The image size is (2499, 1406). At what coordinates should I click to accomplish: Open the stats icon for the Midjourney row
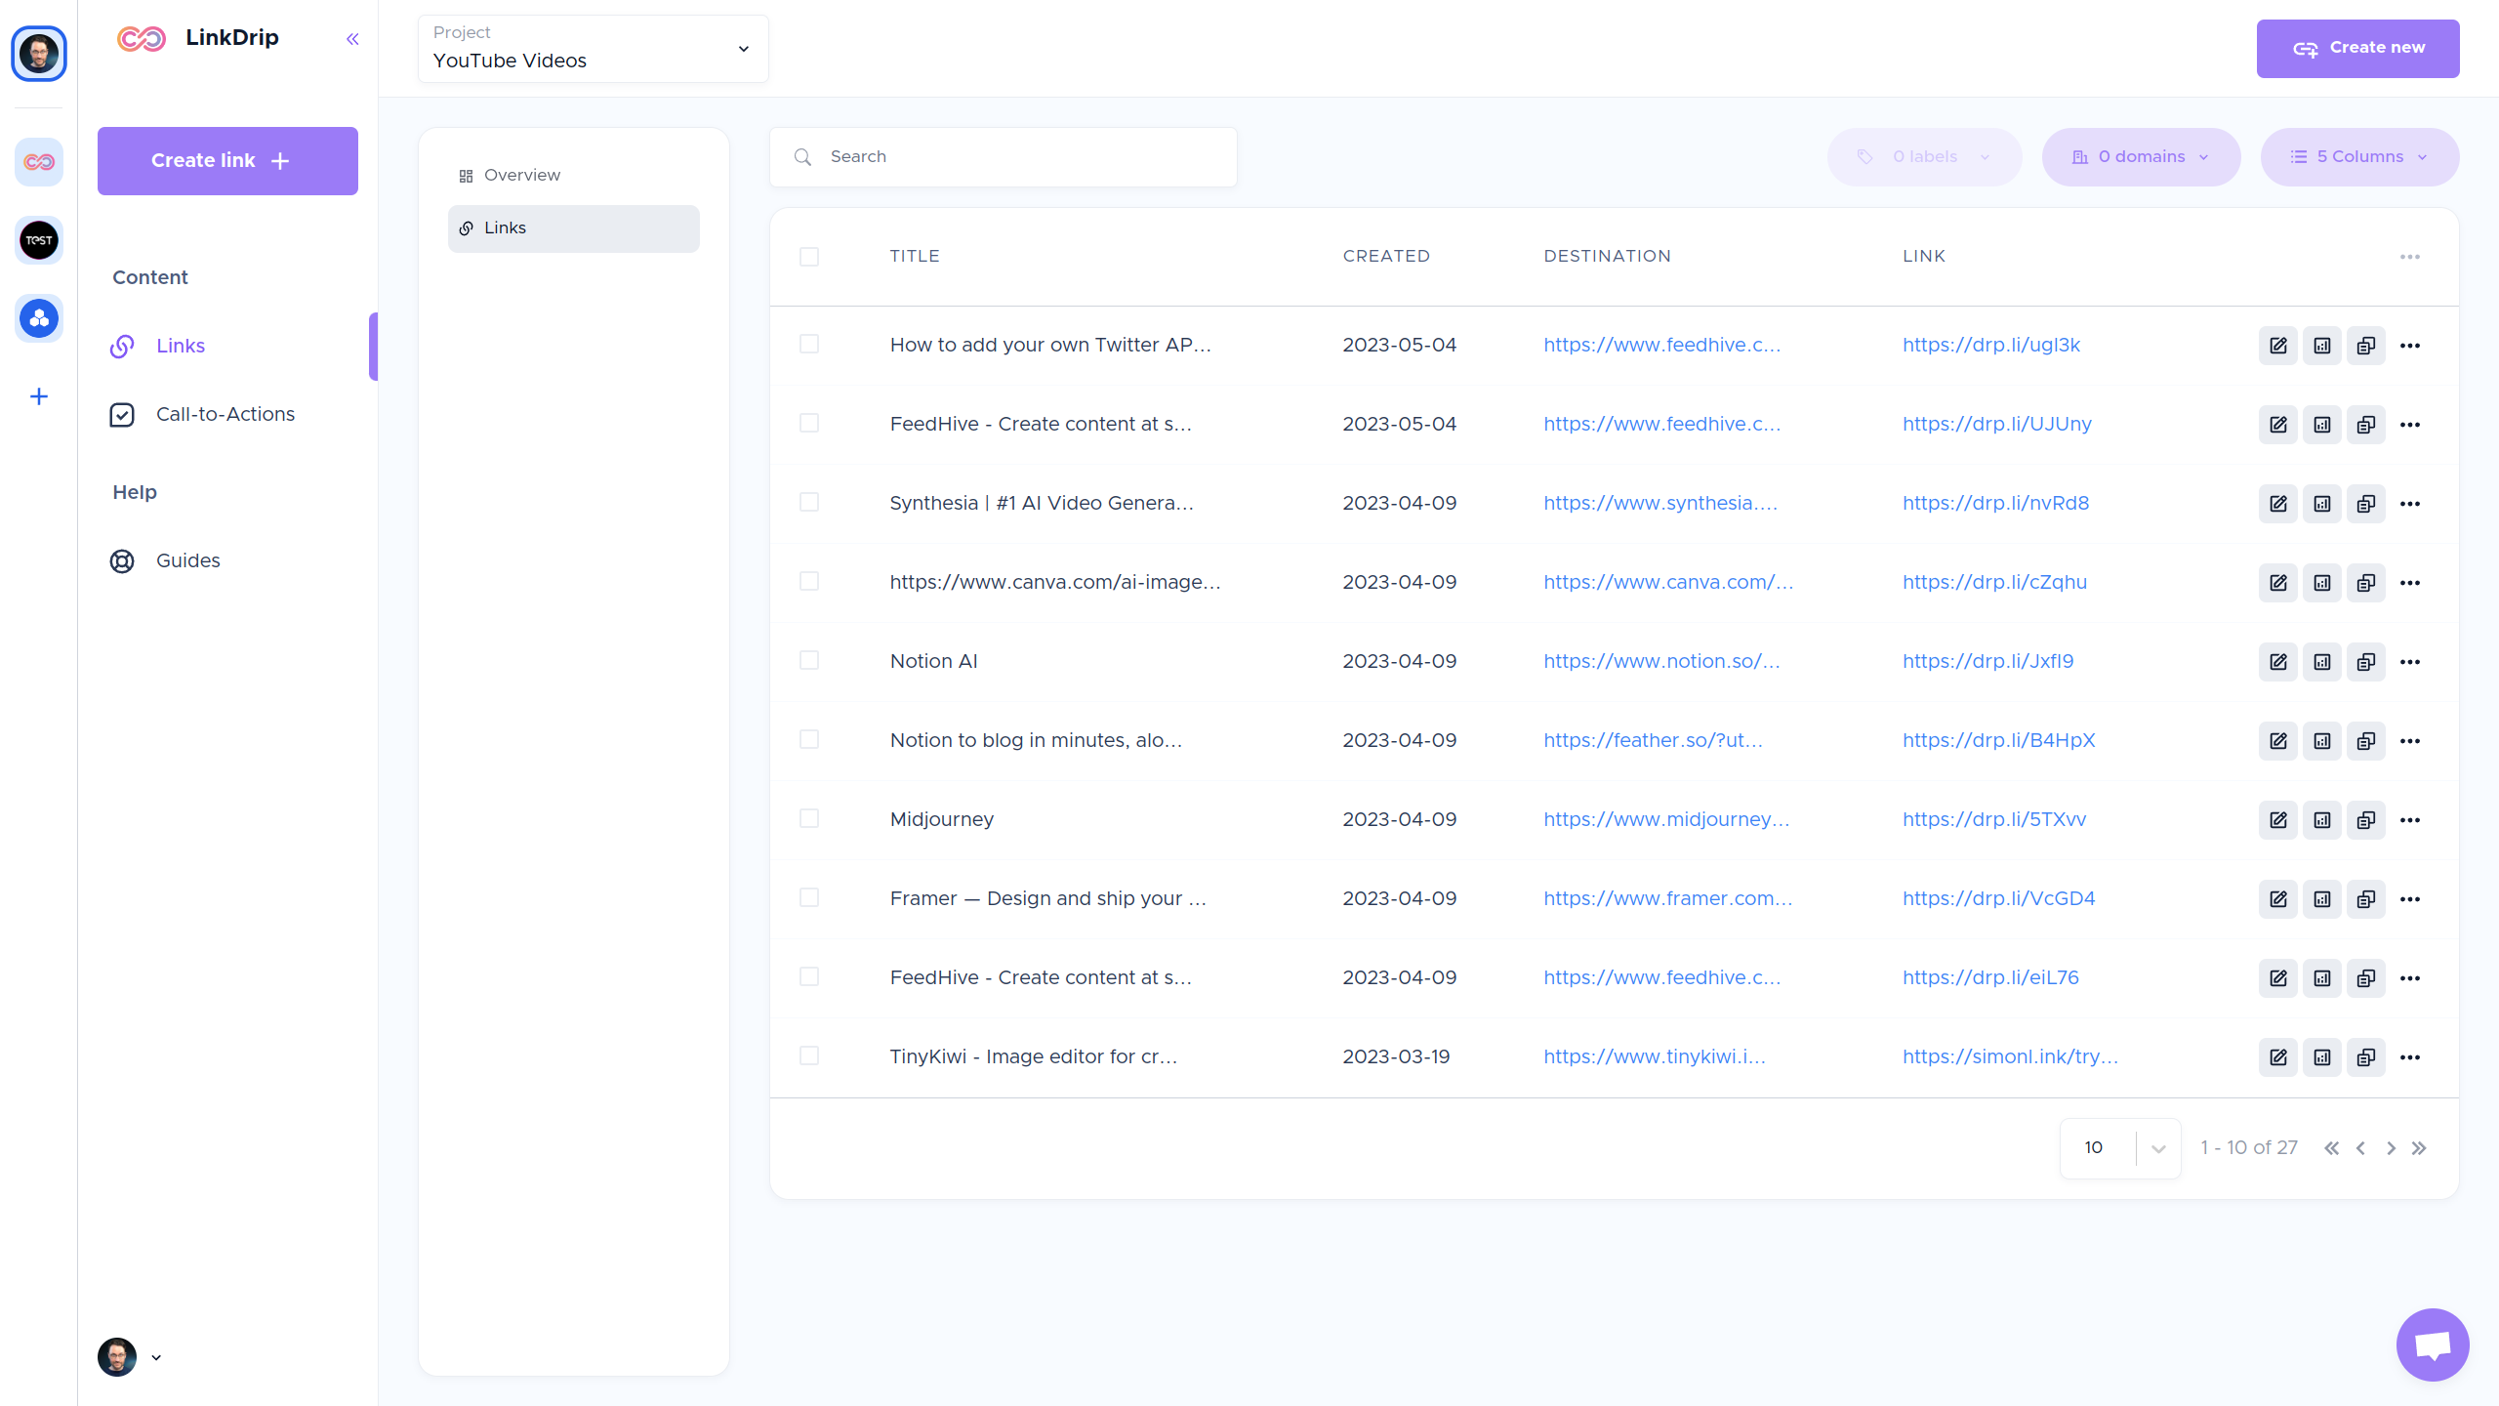coord(2321,820)
